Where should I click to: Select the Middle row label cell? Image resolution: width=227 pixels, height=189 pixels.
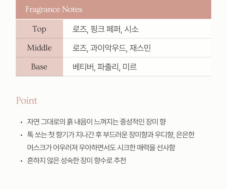point(39,48)
